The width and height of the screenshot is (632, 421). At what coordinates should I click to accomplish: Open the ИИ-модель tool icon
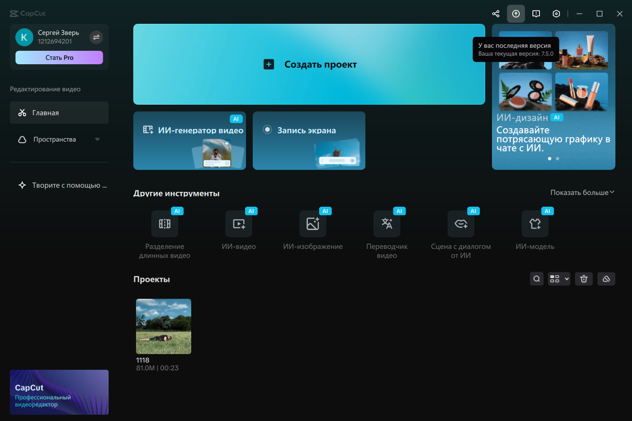[x=535, y=224]
